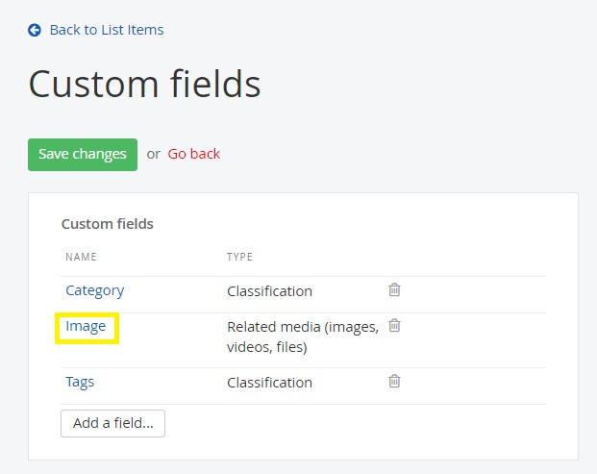Viewport: 597px width, 474px height.
Task: Select Classification type in Tags row
Action: pyautogui.click(x=269, y=383)
